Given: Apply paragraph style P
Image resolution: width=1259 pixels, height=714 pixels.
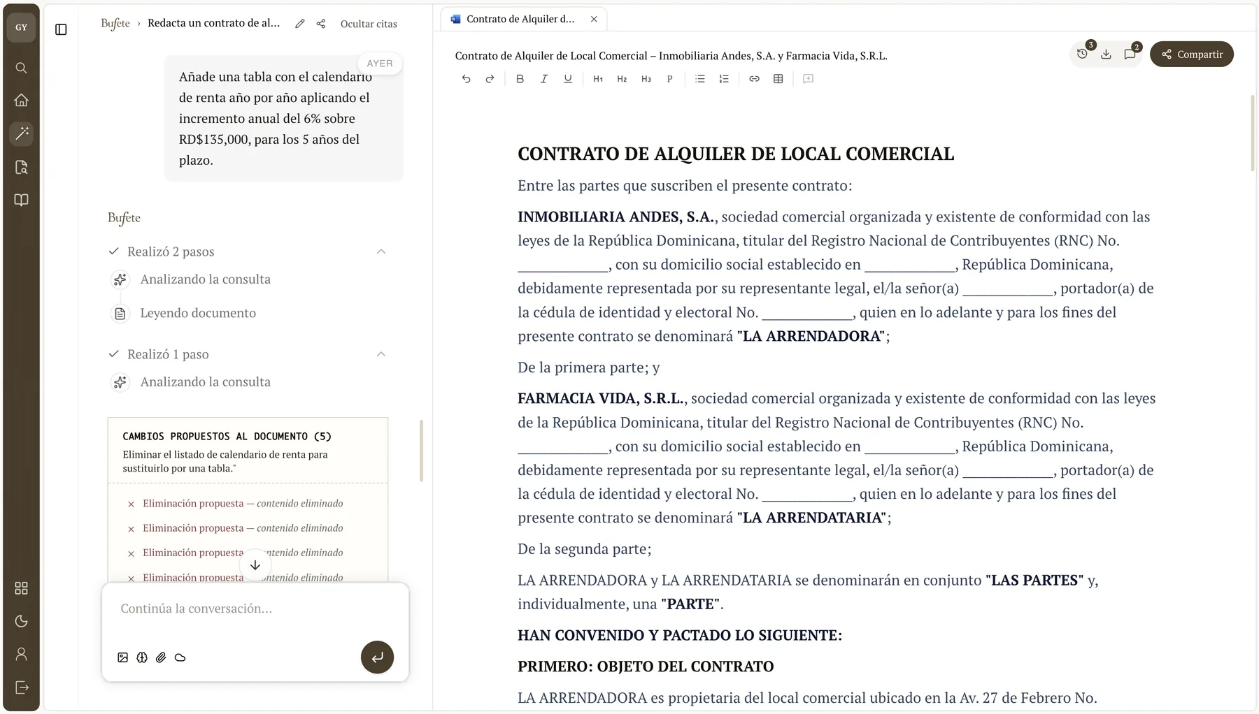Looking at the screenshot, I should pyautogui.click(x=669, y=79).
